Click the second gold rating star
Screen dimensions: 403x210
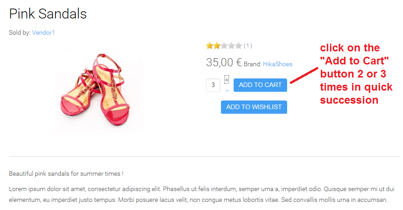click(217, 46)
